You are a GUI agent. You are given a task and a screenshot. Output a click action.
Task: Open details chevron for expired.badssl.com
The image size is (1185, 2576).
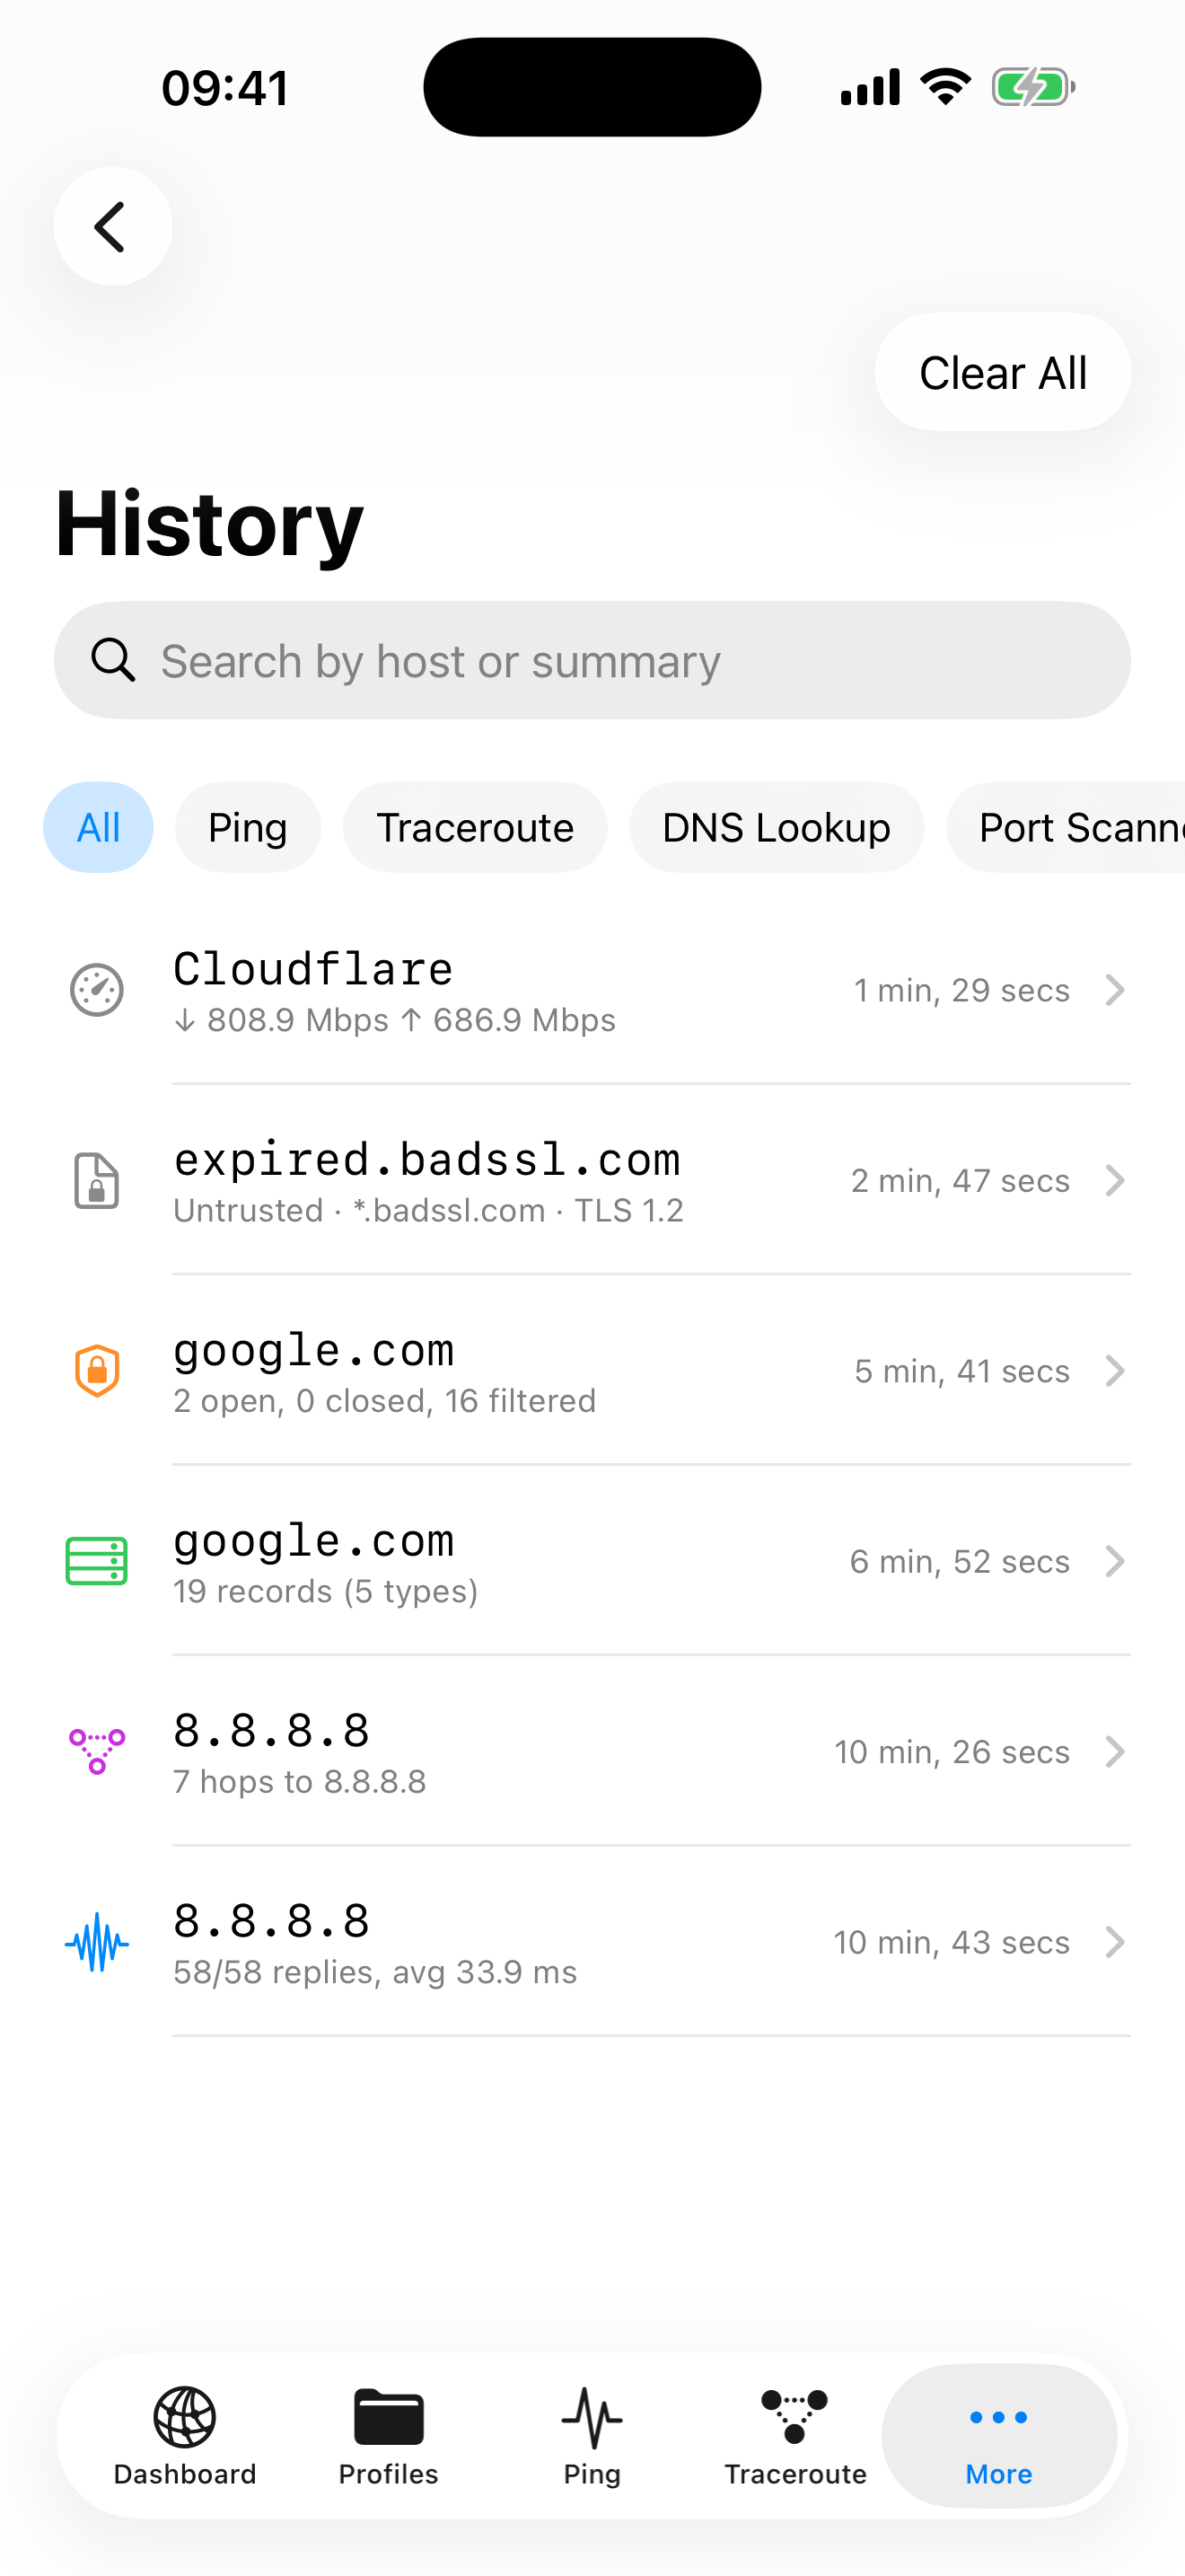(x=1116, y=1180)
